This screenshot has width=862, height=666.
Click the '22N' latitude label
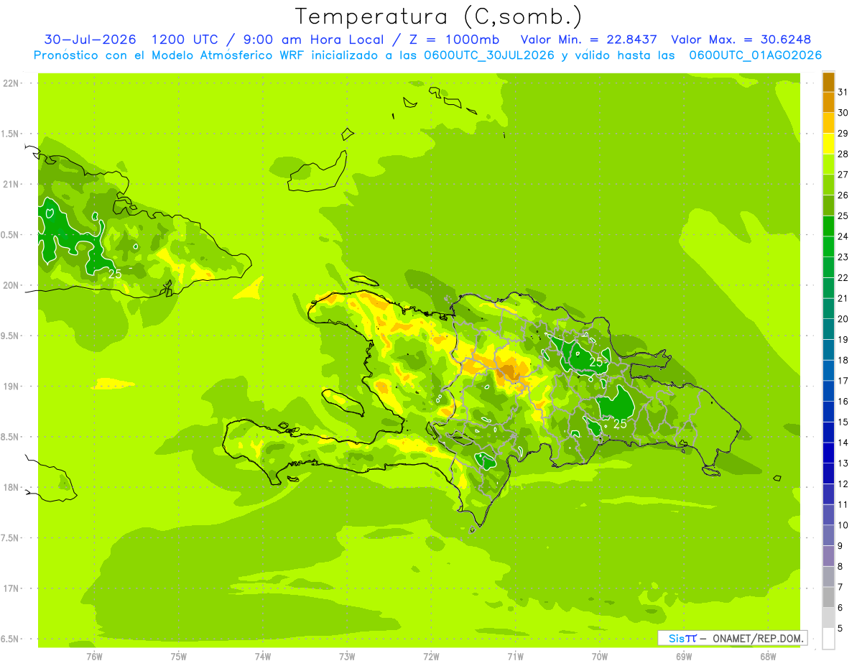coord(11,83)
